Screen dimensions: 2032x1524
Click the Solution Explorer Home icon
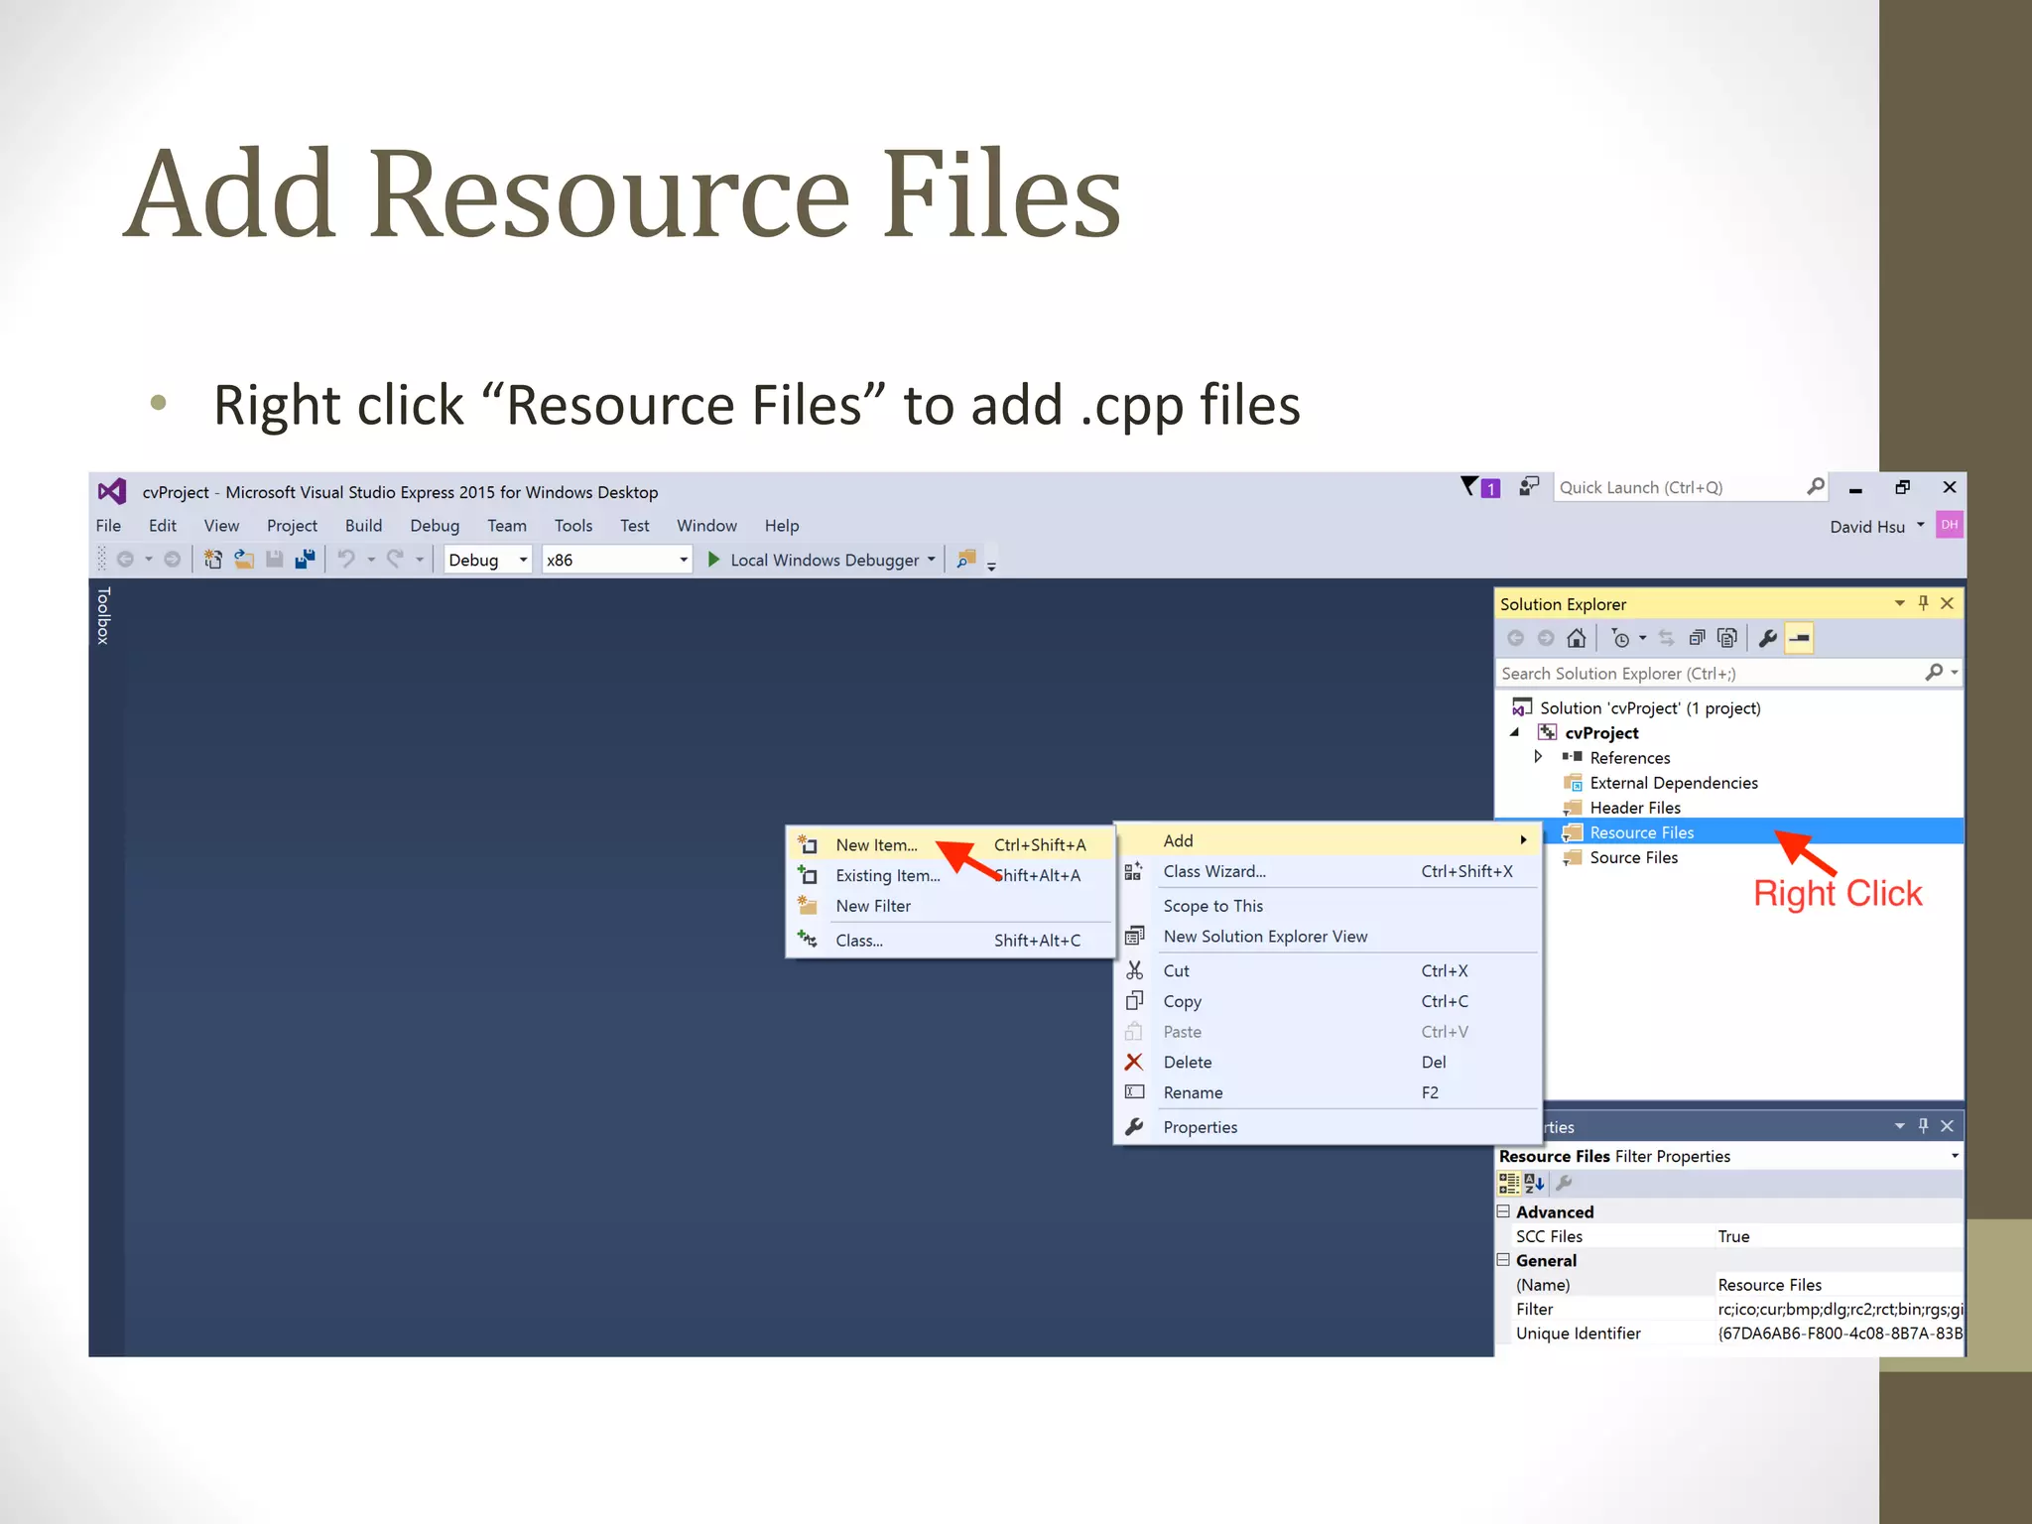coord(1576,638)
